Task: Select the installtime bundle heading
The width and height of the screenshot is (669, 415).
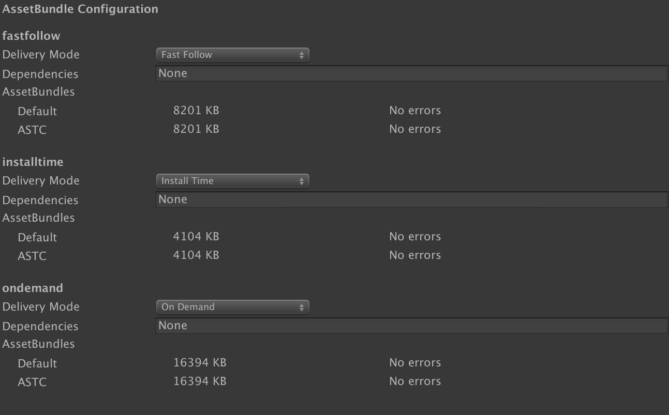Action: (x=33, y=162)
